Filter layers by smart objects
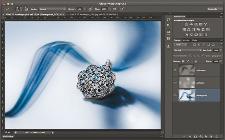 tap(213, 45)
